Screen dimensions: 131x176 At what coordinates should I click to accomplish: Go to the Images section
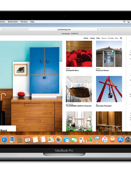tap(92, 38)
